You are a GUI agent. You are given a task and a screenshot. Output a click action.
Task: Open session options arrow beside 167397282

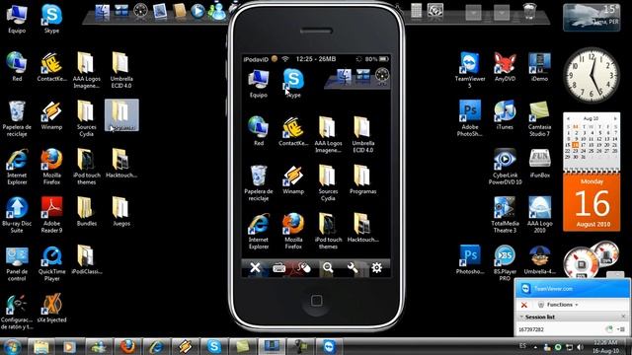click(621, 329)
